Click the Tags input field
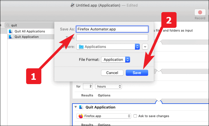 click(x=112, y=38)
